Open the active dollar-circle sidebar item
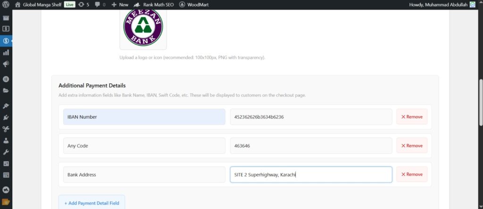Screen dimensions: 483x209 coord(6,40)
